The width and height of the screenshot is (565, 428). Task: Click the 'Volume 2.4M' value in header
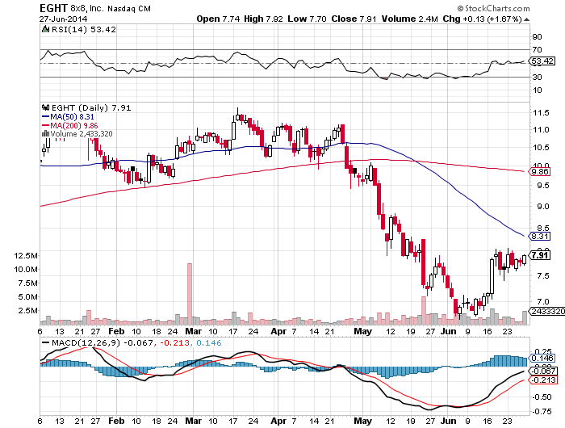coord(410,19)
